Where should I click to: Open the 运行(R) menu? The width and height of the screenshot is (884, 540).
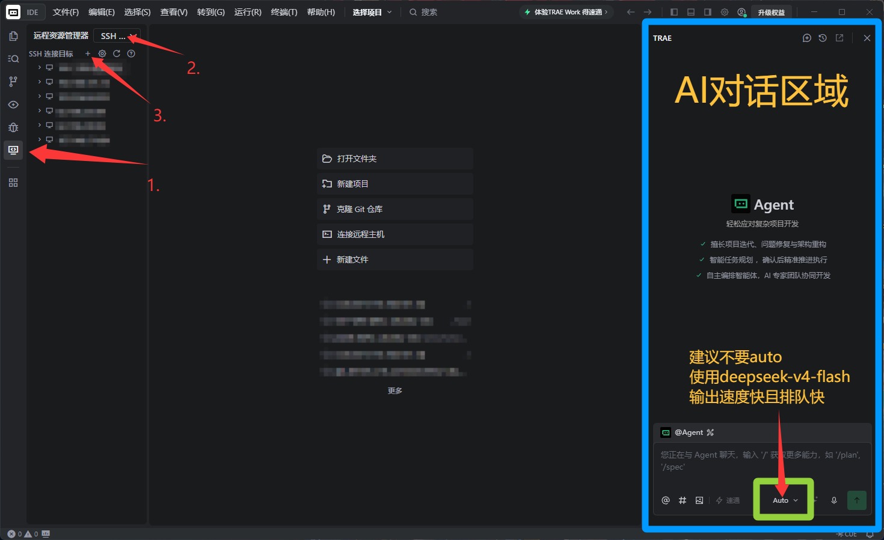(248, 12)
